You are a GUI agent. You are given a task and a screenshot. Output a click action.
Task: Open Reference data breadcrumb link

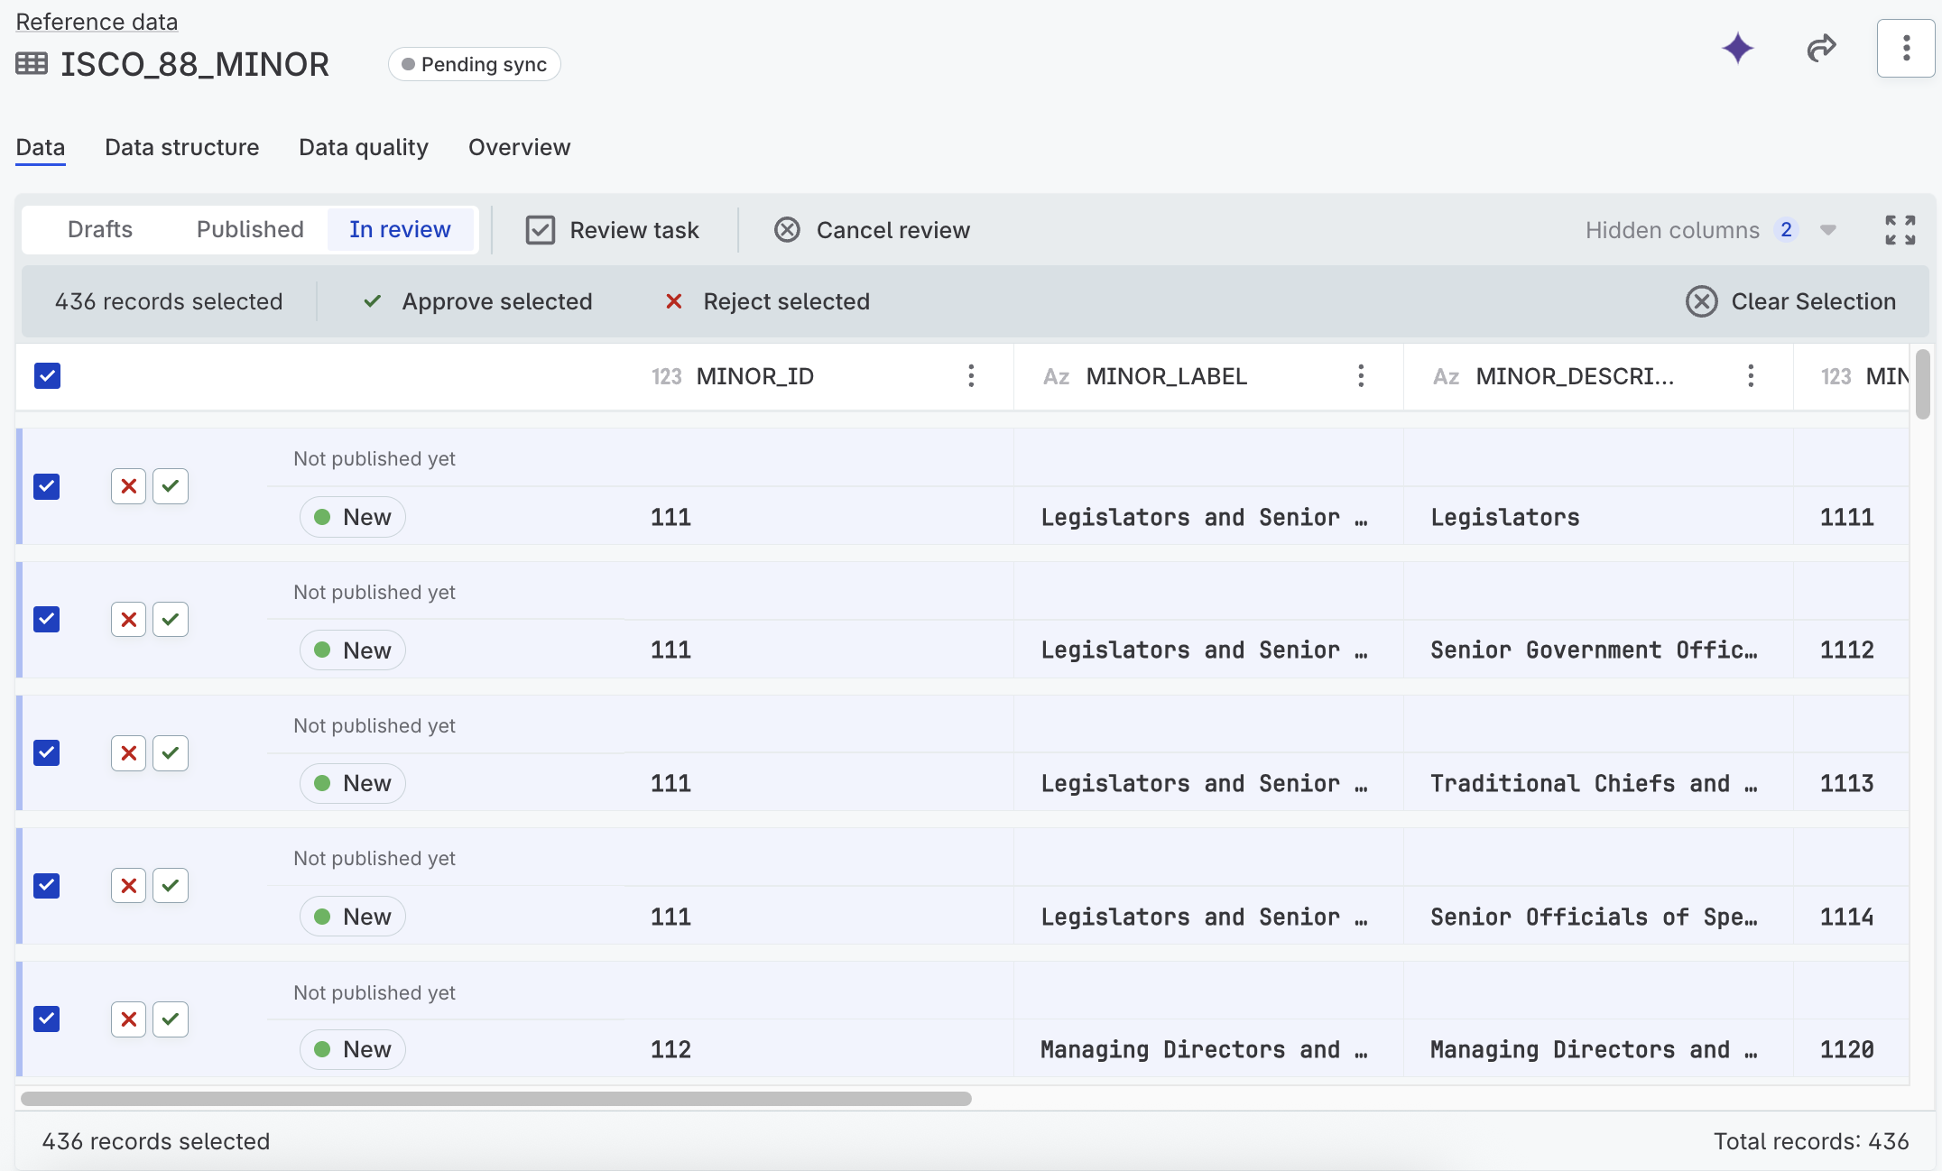click(96, 21)
